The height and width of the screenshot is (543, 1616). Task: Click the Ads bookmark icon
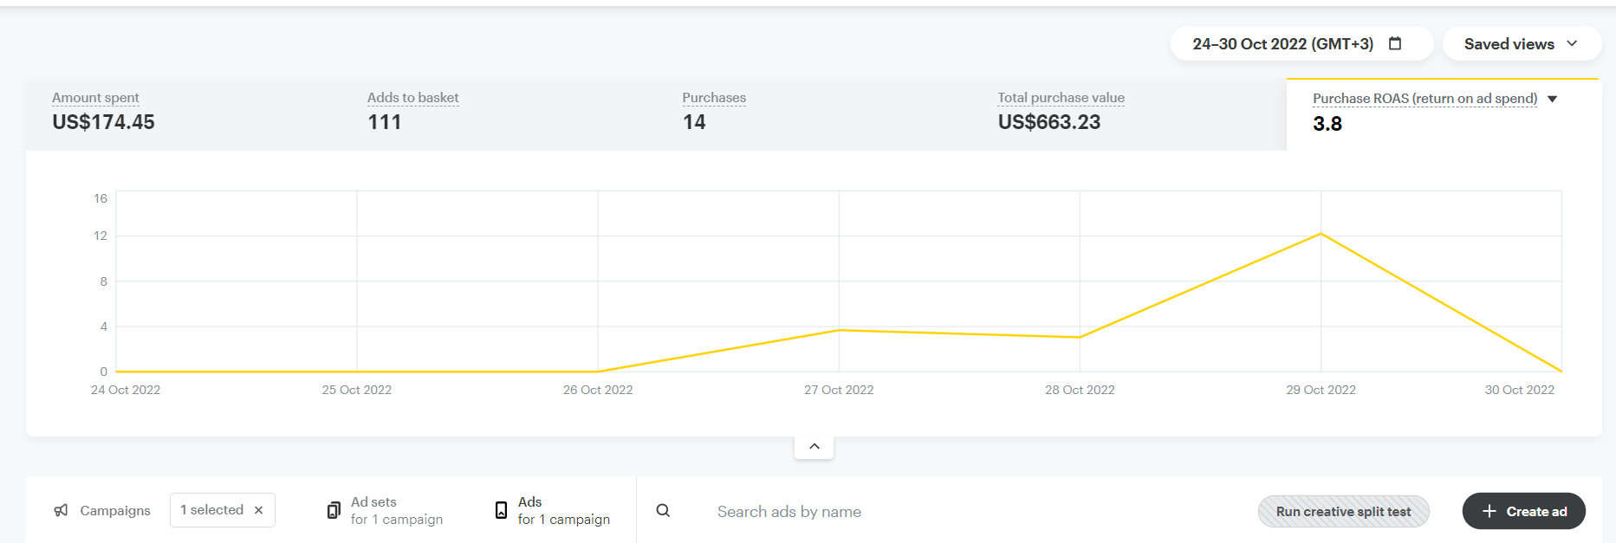501,510
